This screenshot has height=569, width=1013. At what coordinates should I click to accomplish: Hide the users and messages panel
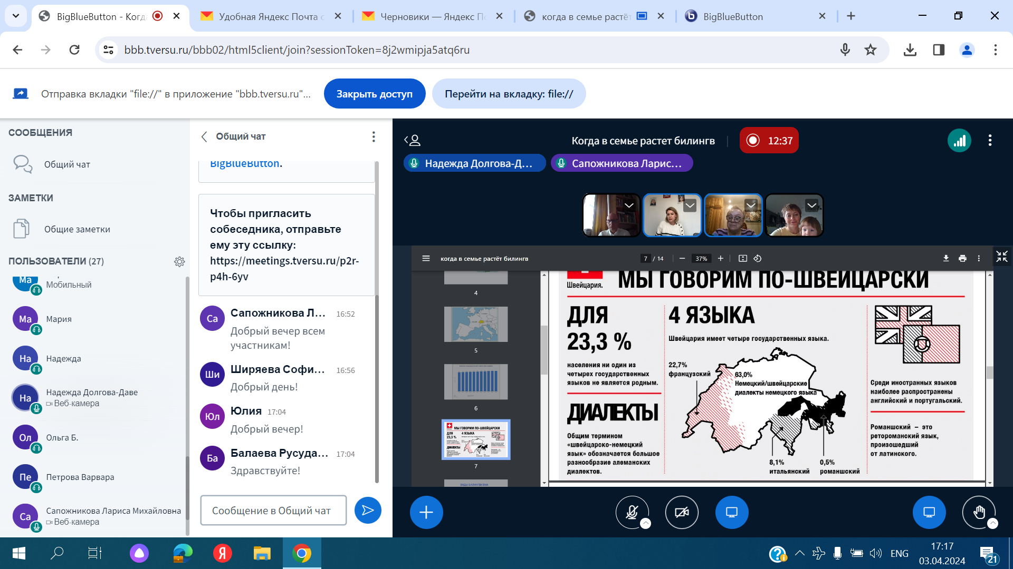point(413,140)
